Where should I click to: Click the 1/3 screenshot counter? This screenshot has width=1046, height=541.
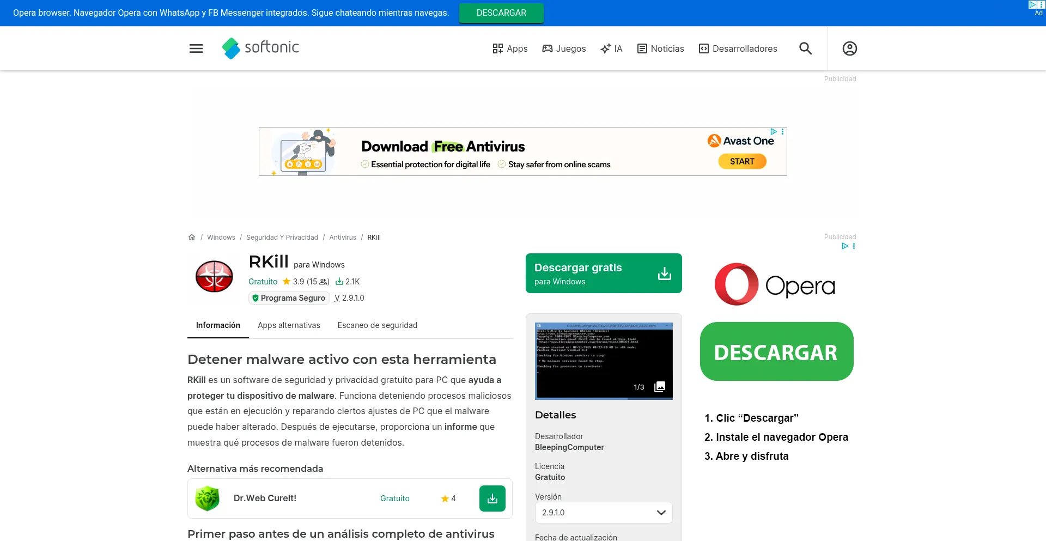tap(639, 387)
